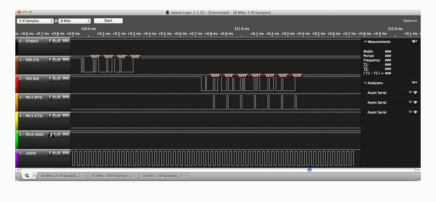Collapse the Measurements section
This screenshot has height=202, width=436.
tap(365, 42)
